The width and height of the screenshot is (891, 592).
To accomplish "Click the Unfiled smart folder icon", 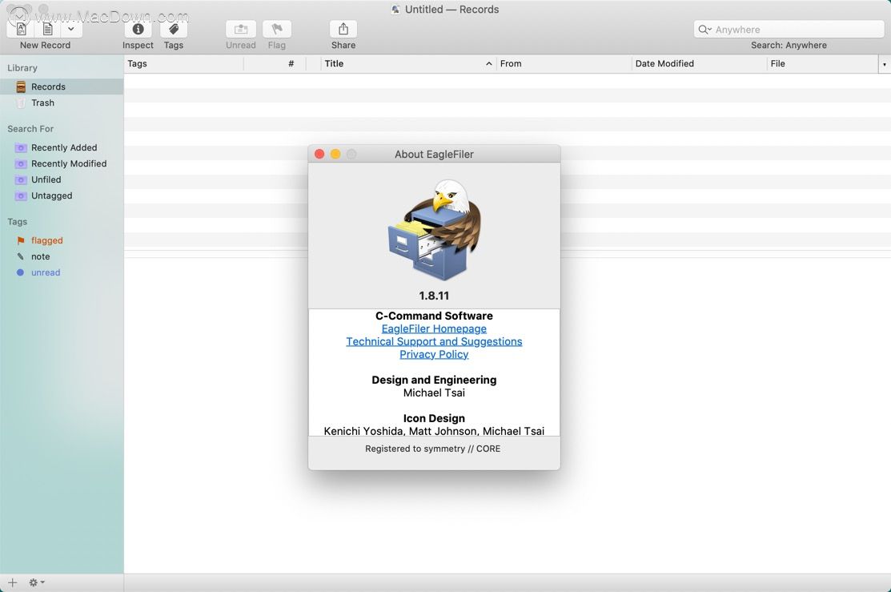I will pyautogui.click(x=21, y=179).
